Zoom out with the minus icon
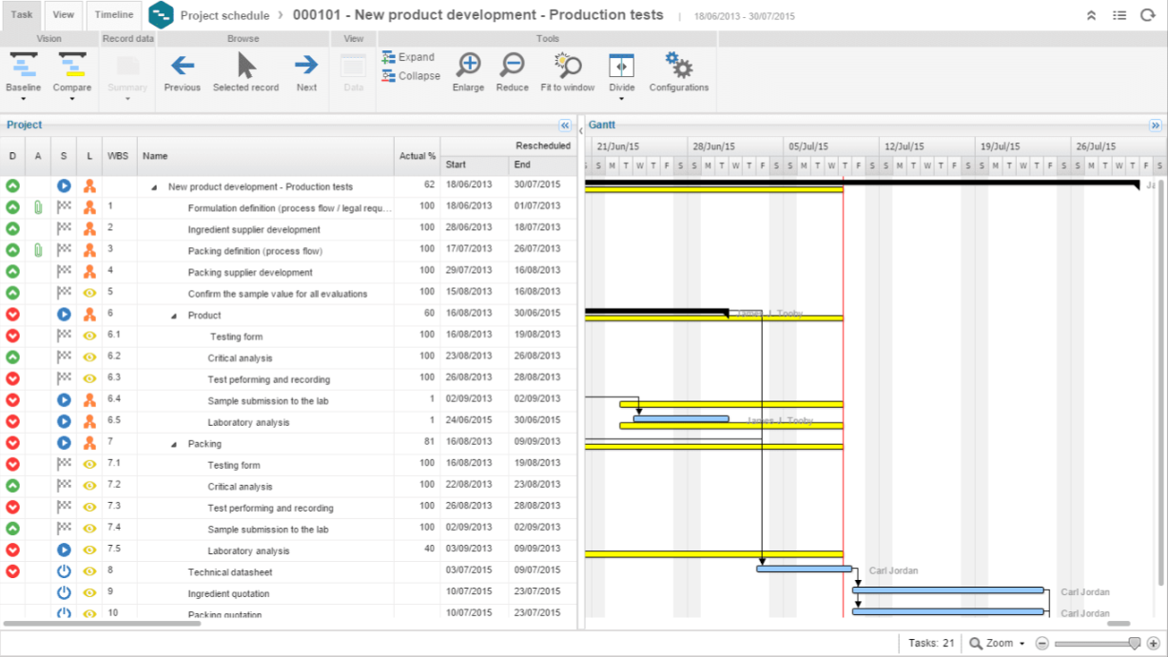 [x=1041, y=644]
